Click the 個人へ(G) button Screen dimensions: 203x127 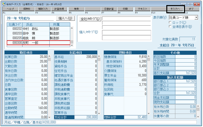click(65, 18)
